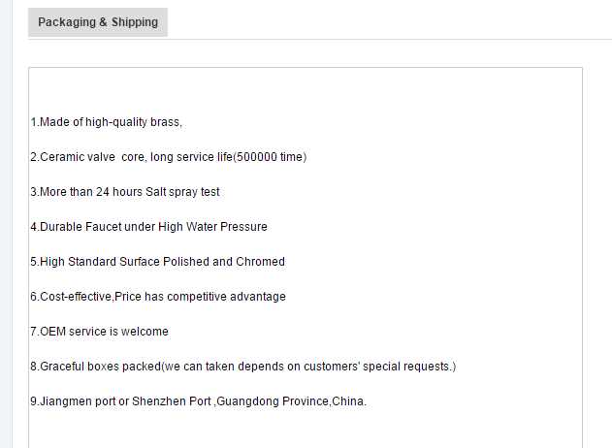Click the 'Salt spray test' phrase
Image resolution: width=612 pixels, height=448 pixels.
point(182,192)
